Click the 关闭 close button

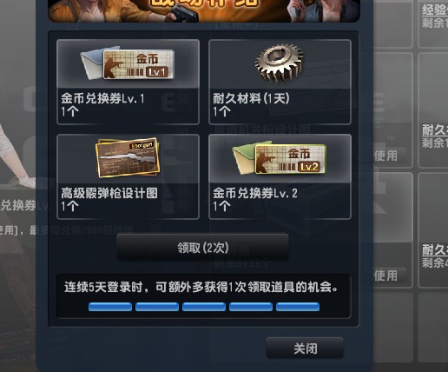click(x=305, y=348)
